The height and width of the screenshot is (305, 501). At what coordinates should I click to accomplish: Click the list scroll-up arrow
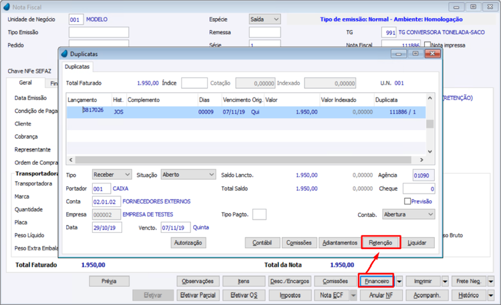pyautogui.click(x=430, y=98)
